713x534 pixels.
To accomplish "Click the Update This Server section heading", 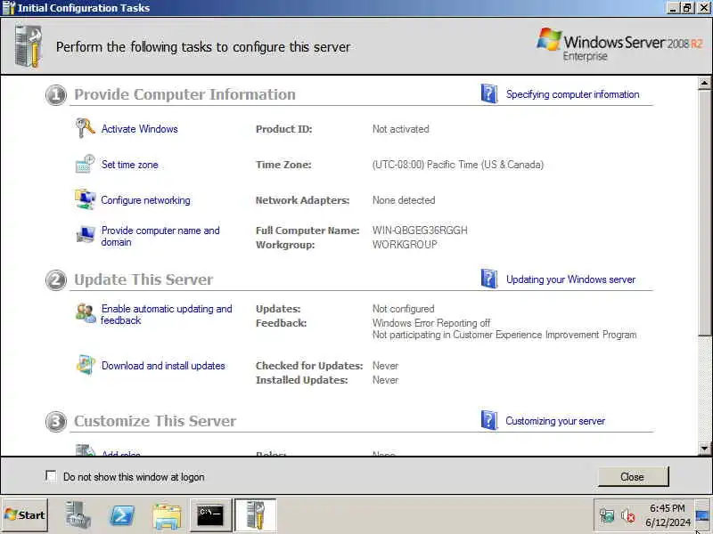I will (x=143, y=279).
